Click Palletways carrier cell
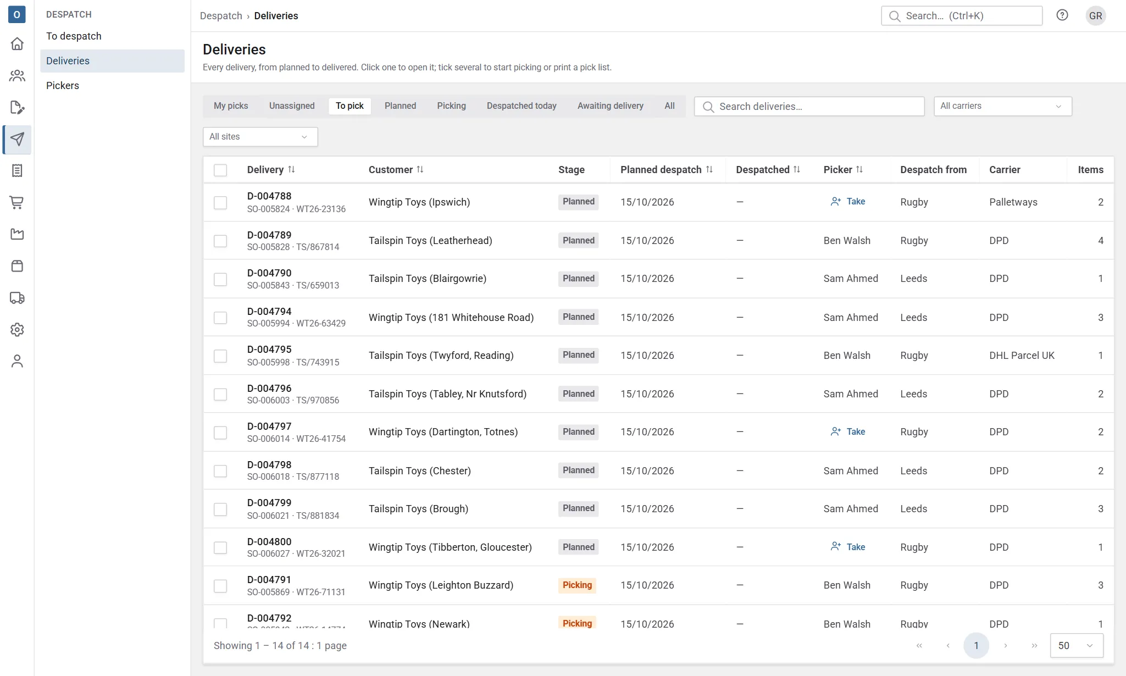Screen dimensions: 1126x676 tap(1013, 202)
